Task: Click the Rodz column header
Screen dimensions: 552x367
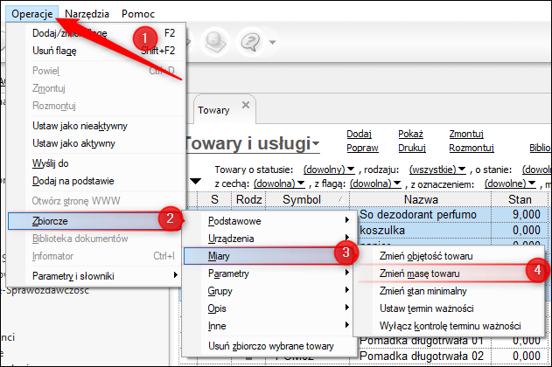Action: (x=248, y=200)
